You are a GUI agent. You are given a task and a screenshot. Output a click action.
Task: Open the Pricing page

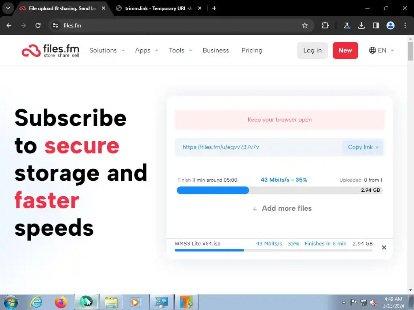click(252, 50)
